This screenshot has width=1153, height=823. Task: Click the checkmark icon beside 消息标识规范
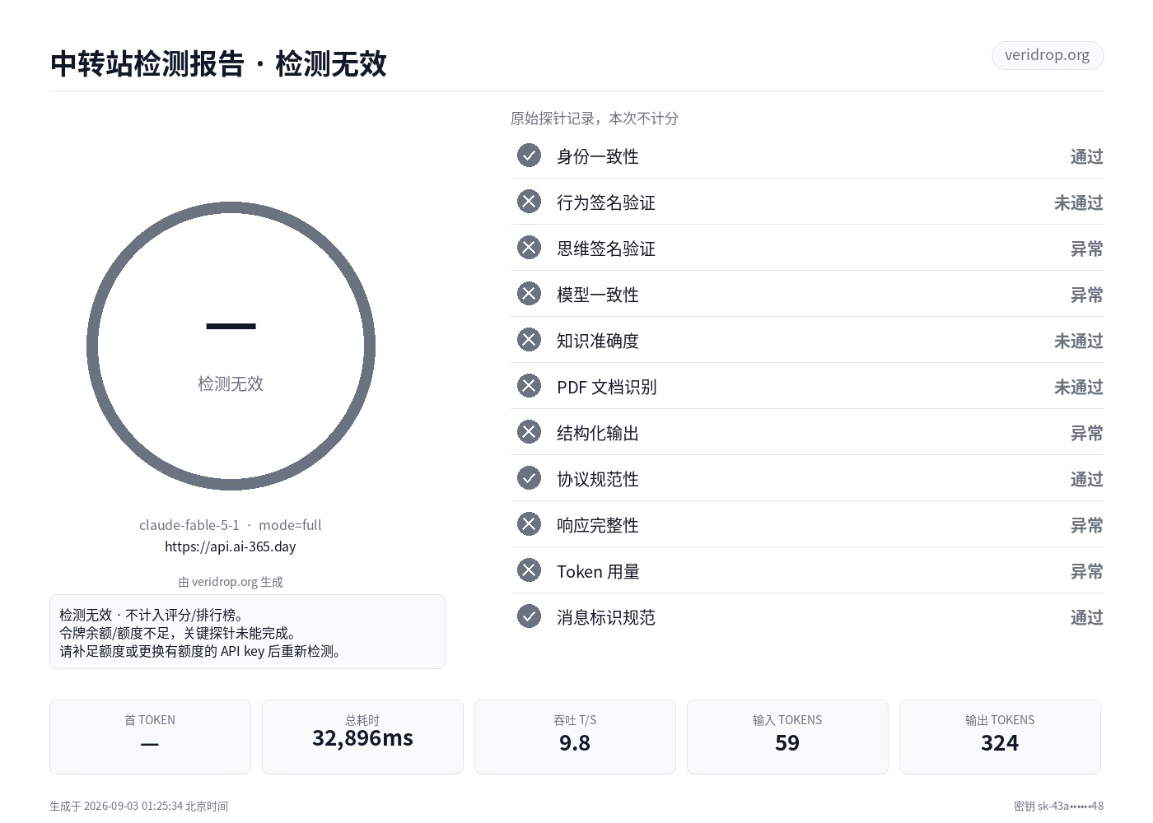[529, 616]
